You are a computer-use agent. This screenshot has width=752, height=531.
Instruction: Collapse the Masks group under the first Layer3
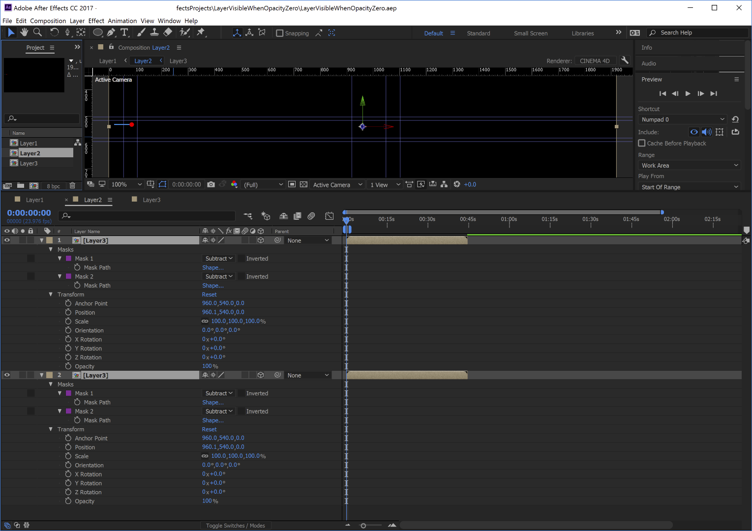pos(51,249)
